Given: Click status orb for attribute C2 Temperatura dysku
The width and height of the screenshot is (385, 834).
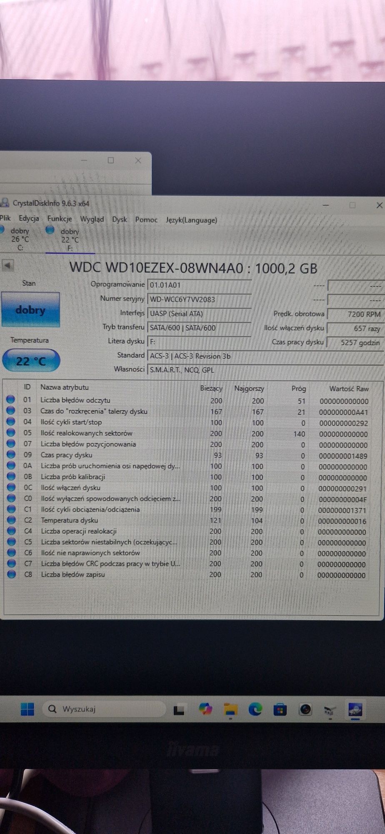Looking at the screenshot, I should [11, 520].
